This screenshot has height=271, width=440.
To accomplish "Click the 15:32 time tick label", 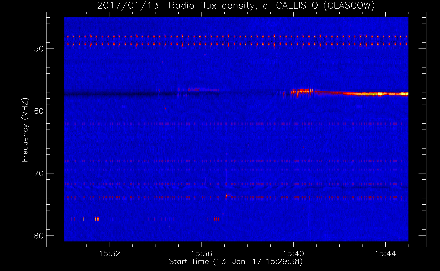I will [x=110, y=254].
